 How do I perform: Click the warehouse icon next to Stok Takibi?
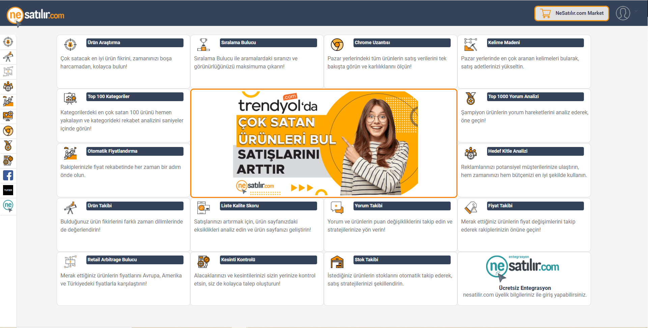coord(337,262)
